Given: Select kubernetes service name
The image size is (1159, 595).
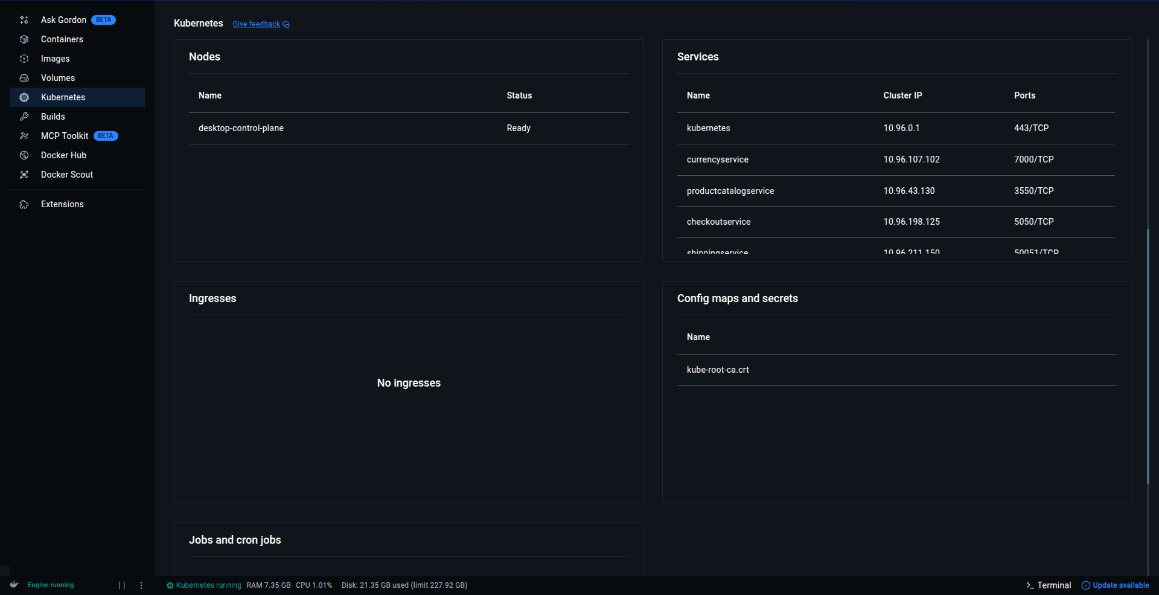Looking at the screenshot, I should click(708, 128).
